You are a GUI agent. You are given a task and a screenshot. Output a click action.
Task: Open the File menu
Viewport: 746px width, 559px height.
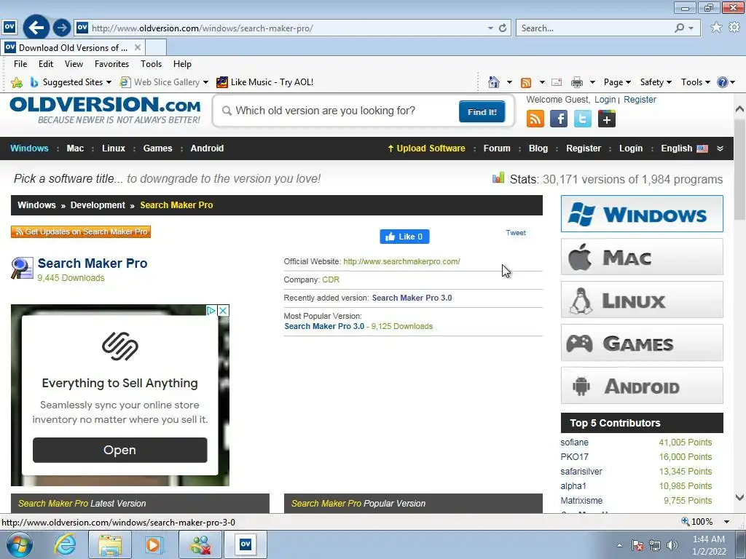coord(20,64)
